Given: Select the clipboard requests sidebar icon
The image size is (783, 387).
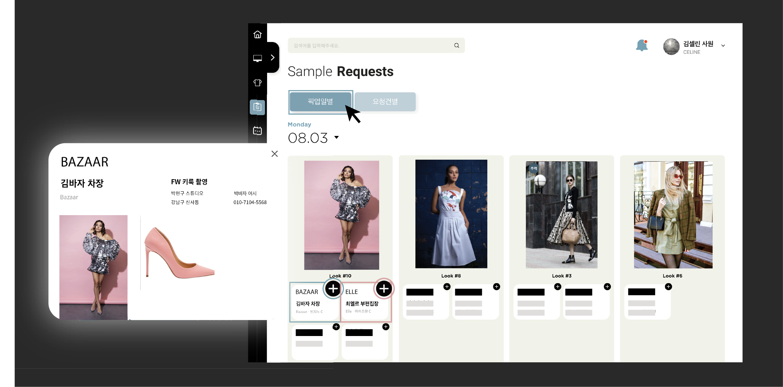Looking at the screenshot, I should click(x=257, y=107).
